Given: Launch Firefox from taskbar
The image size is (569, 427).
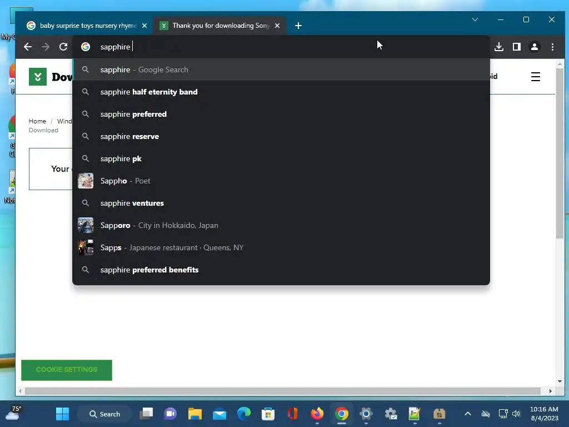Looking at the screenshot, I should pos(317,414).
